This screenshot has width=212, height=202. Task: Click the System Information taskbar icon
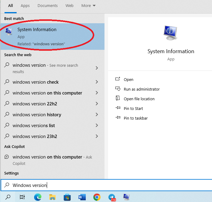coord(127,197)
